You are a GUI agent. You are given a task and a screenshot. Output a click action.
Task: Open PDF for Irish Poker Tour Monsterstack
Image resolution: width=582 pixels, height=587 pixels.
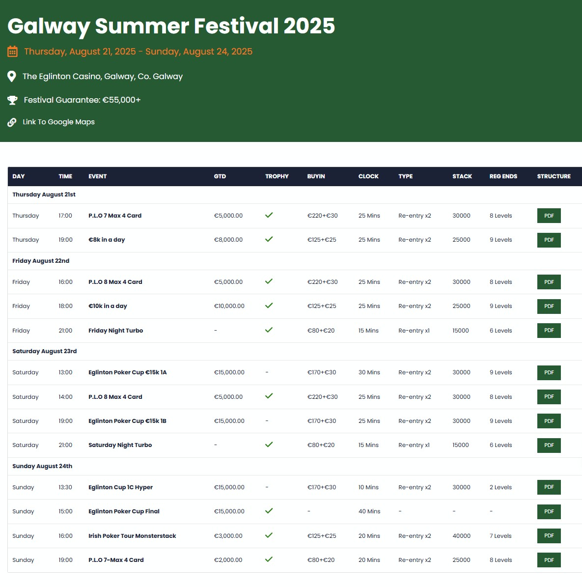click(x=549, y=536)
